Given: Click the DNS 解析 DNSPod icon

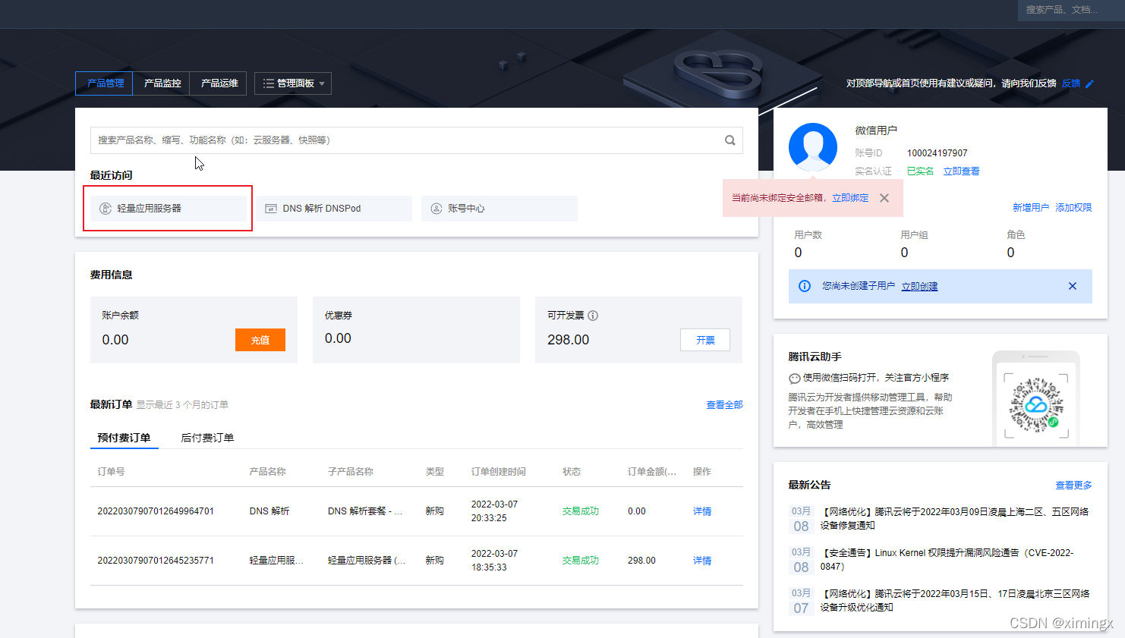Looking at the screenshot, I should [x=271, y=209].
